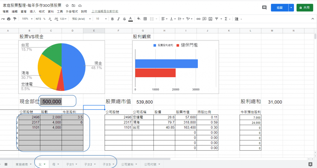Click the green 共用 share button

point(305,7)
